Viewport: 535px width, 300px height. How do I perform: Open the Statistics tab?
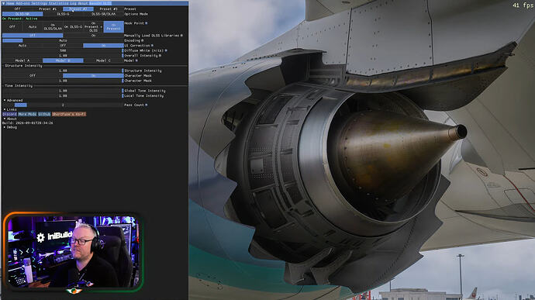pyautogui.click(x=59, y=3)
